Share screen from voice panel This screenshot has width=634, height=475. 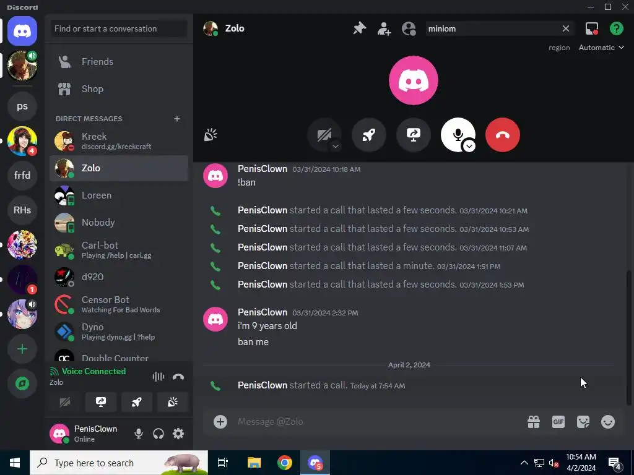pyautogui.click(x=101, y=402)
